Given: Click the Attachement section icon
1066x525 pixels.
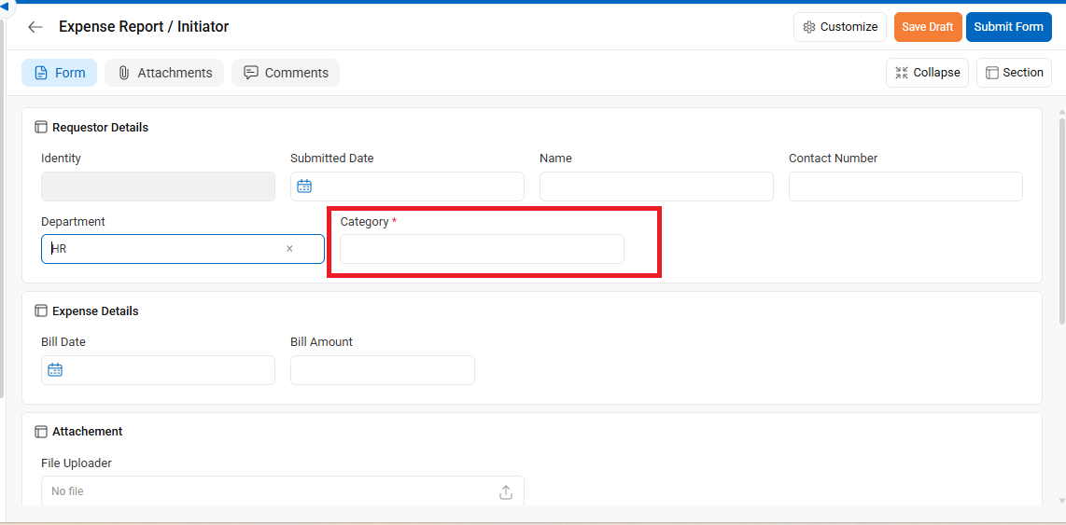Looking at the screenshot, I should click(x=41, y=431).
